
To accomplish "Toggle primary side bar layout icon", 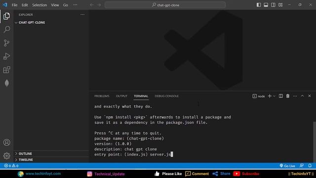I will pos(259,5).
